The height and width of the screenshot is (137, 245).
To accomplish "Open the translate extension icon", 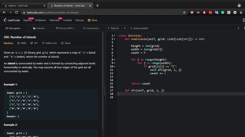I will pos(216,13).
